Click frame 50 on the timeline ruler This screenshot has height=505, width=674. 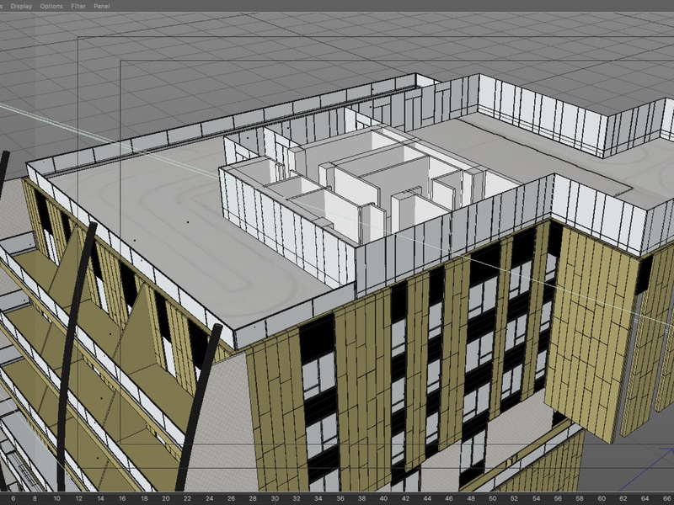(495, 498)
